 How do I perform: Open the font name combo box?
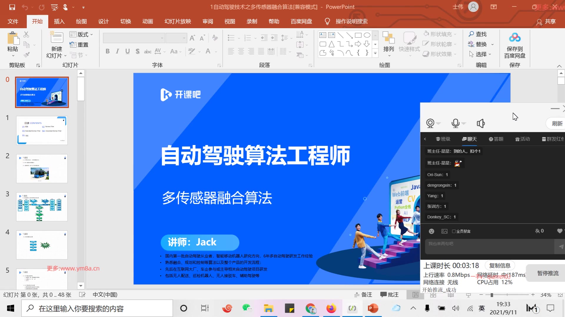click(x=133, y=38)
